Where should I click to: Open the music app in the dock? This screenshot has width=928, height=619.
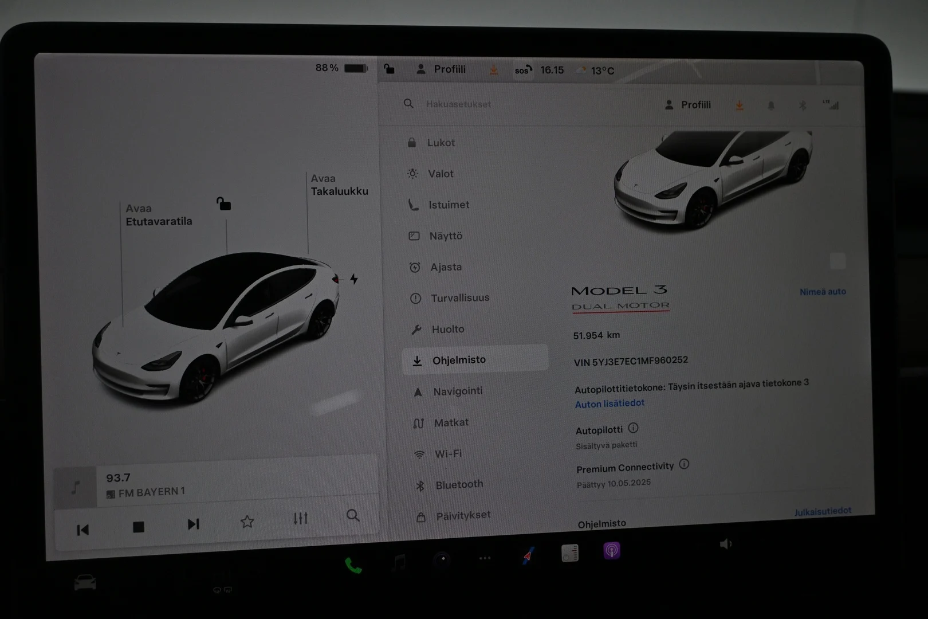pos(399,562)
